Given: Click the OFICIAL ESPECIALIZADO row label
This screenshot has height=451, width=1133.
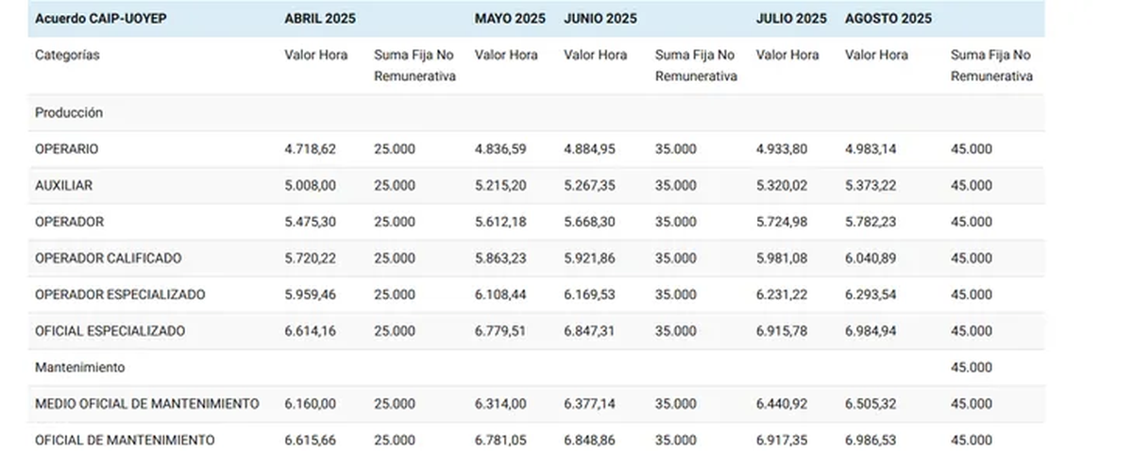Looking at the screenshot, I should tap(110, 331).
